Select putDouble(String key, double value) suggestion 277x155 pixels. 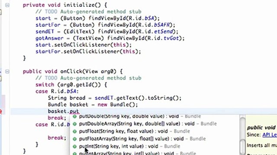pyautogui.click(x=140, y=116)
